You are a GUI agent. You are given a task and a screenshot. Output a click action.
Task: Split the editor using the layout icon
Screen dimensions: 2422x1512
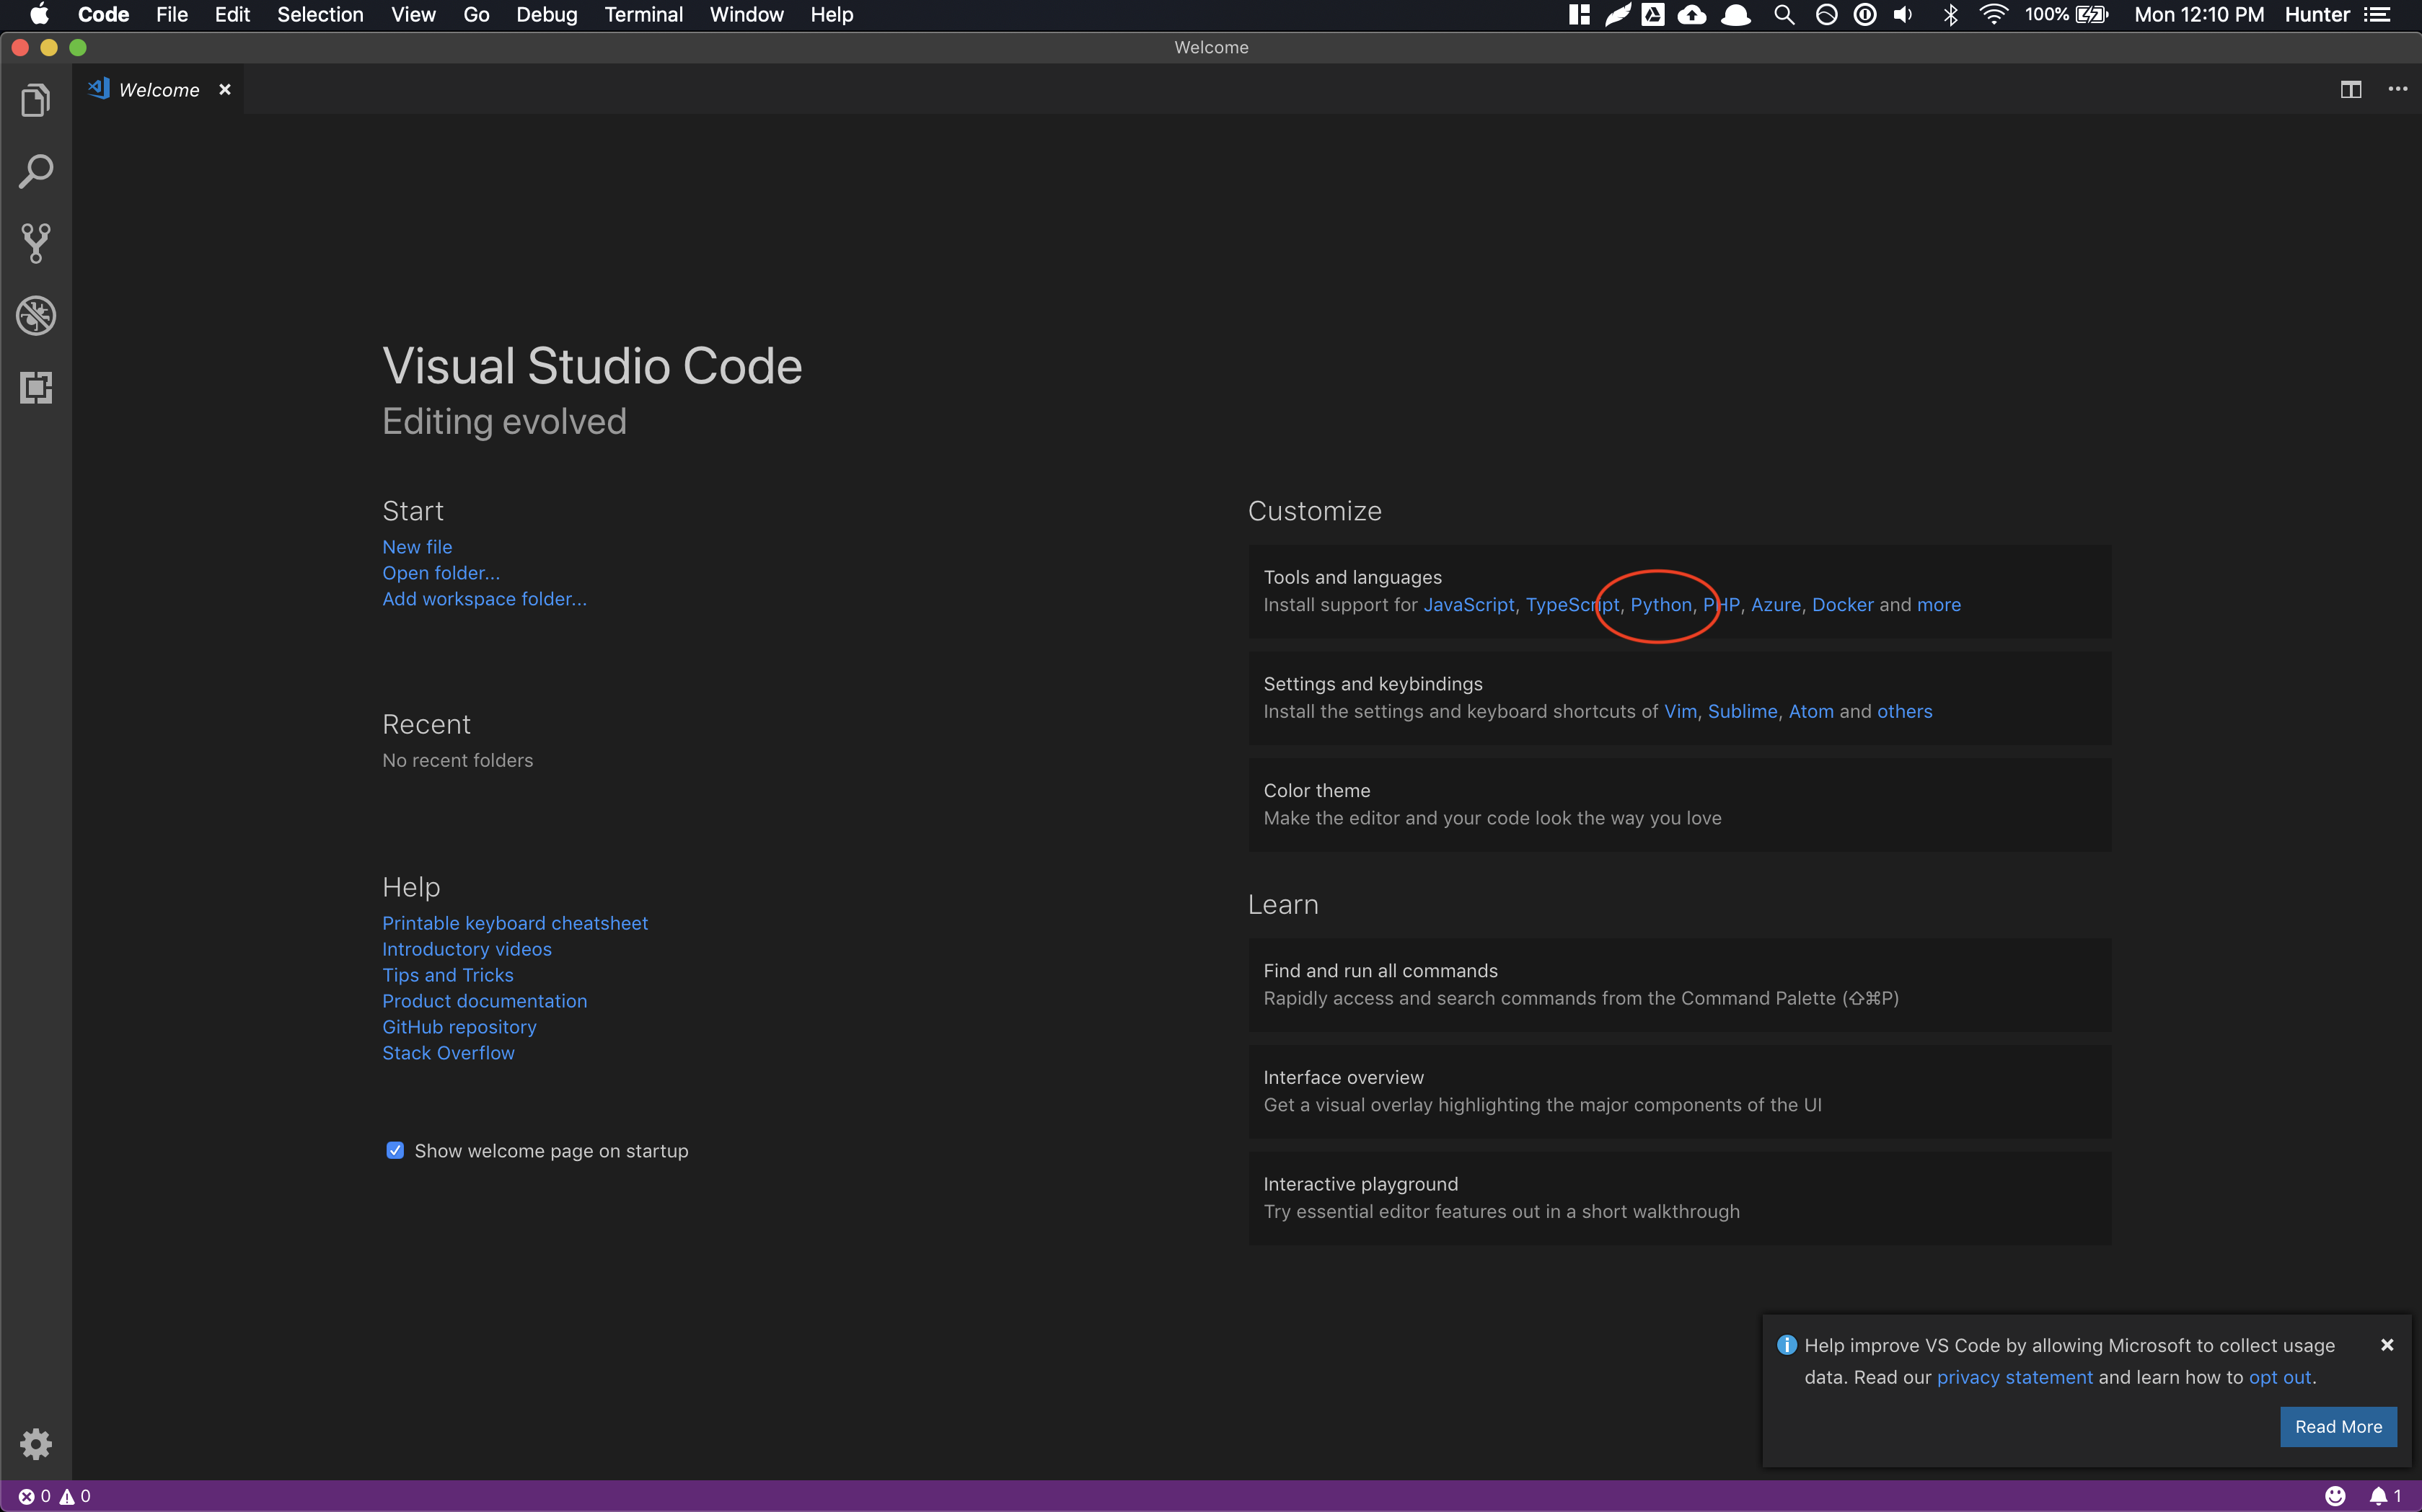pyautogui.click(x=2351, y=89)
